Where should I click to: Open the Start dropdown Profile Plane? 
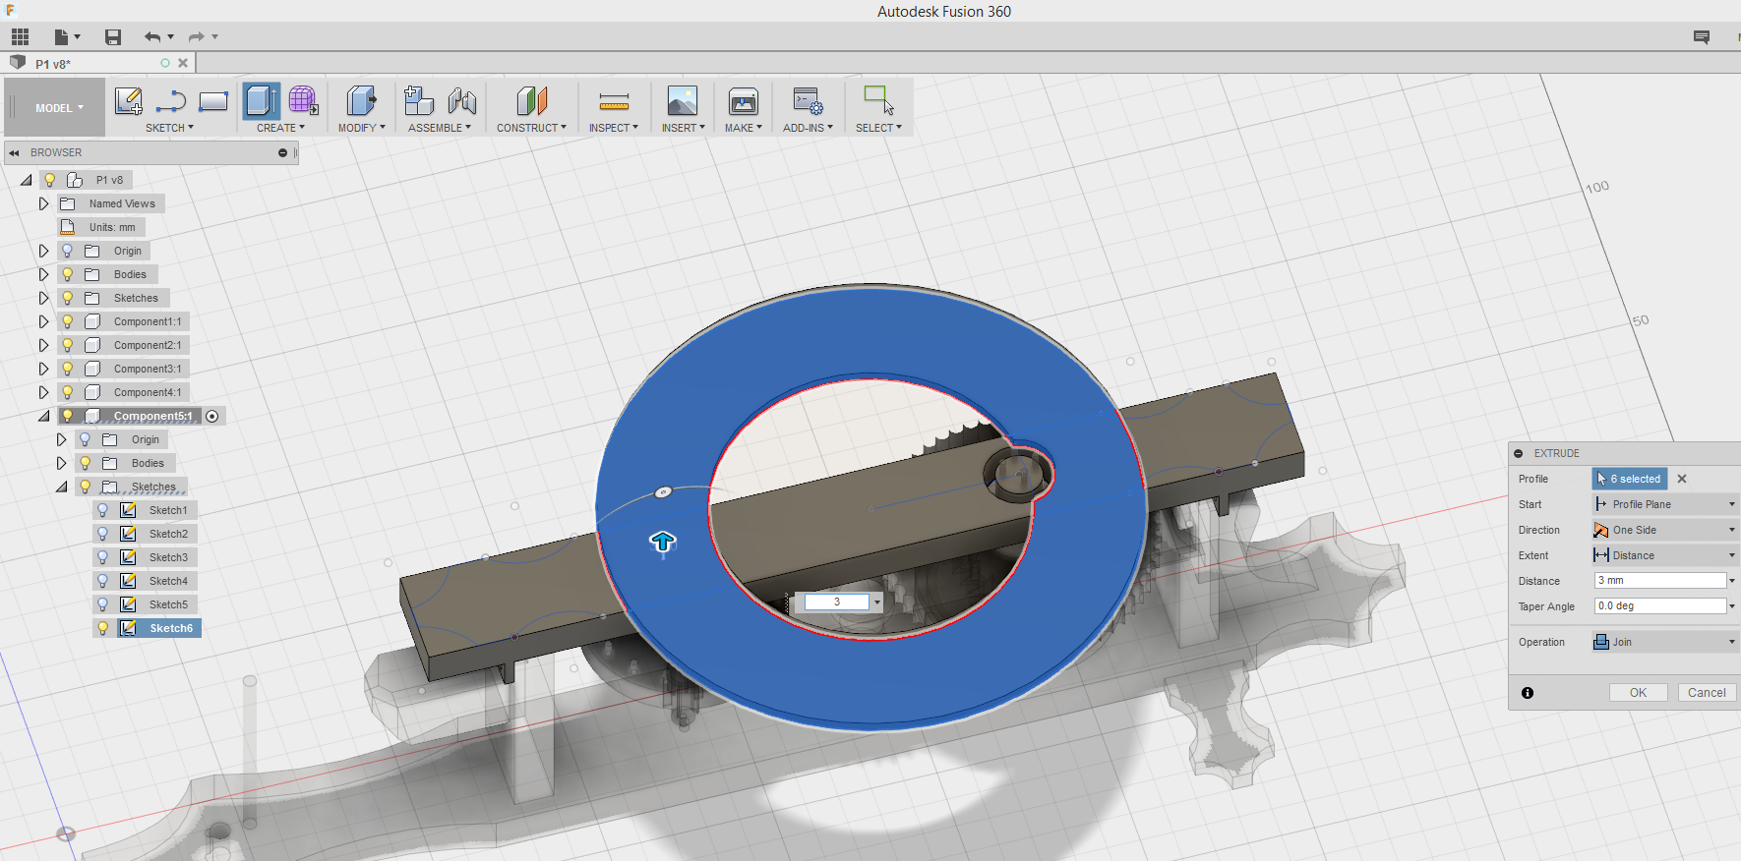[1664, 504]
